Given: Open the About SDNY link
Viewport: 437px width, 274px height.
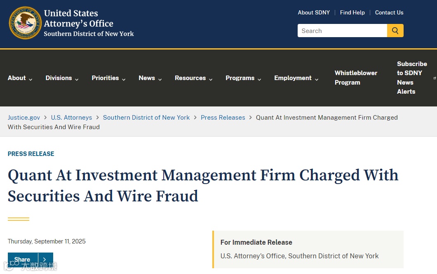Looking at the screenshot, I should pos(314,12).
